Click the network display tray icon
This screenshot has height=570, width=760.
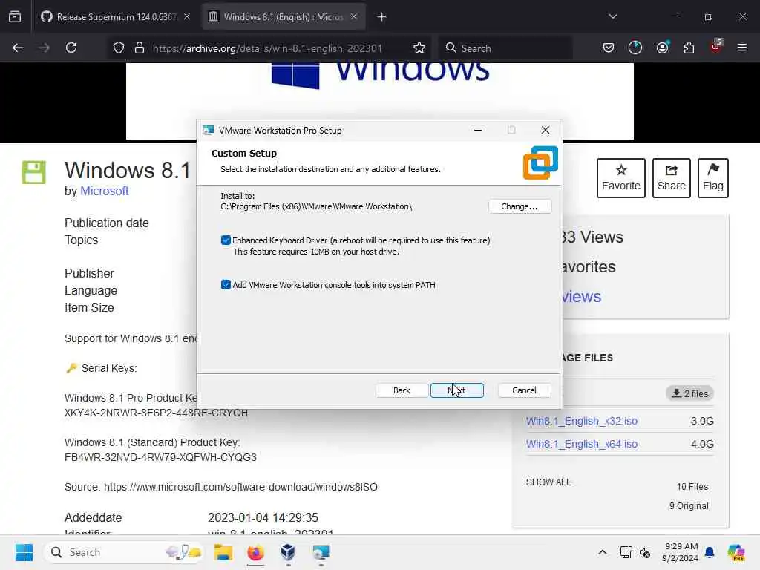[x=626, y=552]
